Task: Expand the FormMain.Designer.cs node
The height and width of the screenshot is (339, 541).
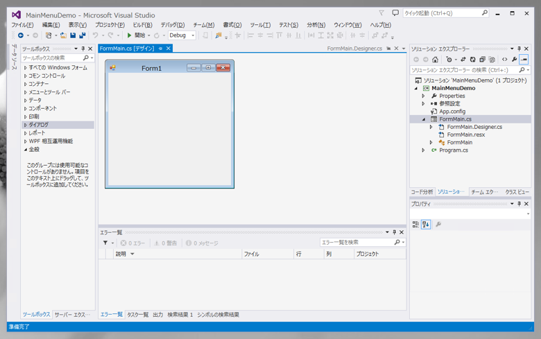Action: (x=431, y=127)
